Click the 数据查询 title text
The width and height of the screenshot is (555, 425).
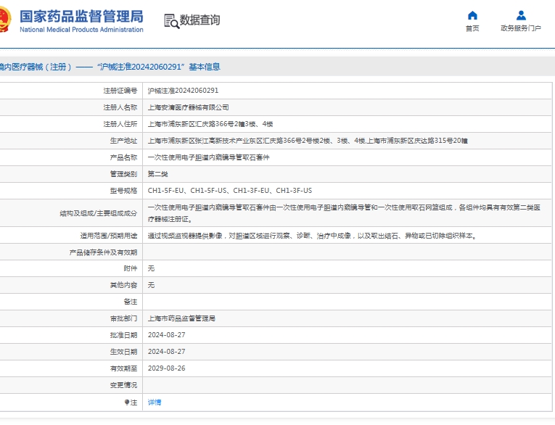pyautogui.click(x=200, y=20)
